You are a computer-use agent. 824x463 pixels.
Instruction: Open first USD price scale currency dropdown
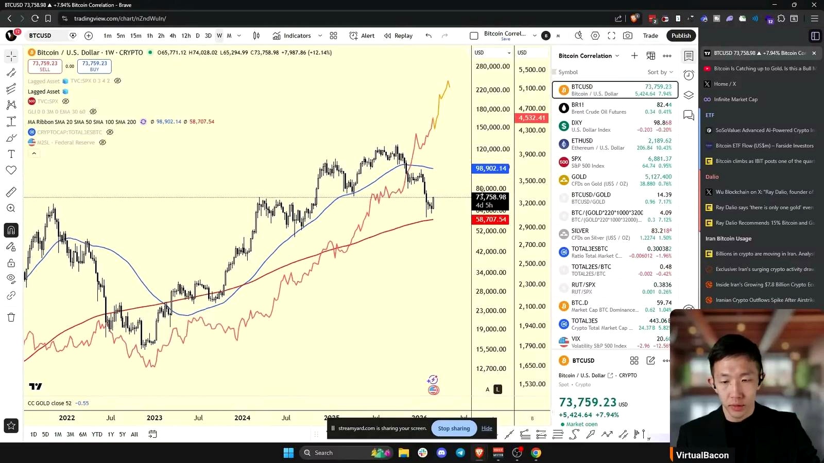pyautogui.click(x=493, y=52)
